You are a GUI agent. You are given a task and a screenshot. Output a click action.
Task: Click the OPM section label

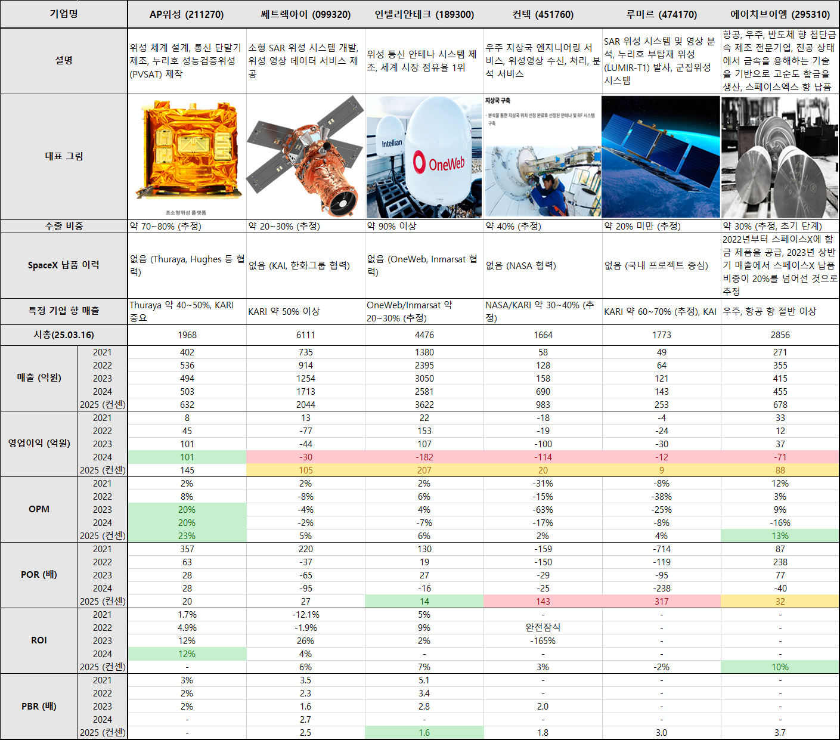click(39, 509)
